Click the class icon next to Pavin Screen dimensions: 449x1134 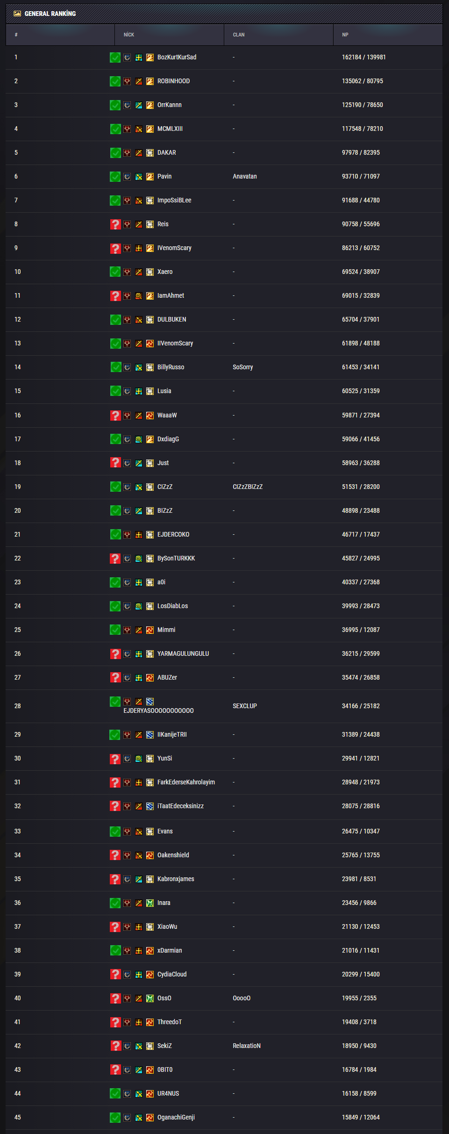coord(139,177)
